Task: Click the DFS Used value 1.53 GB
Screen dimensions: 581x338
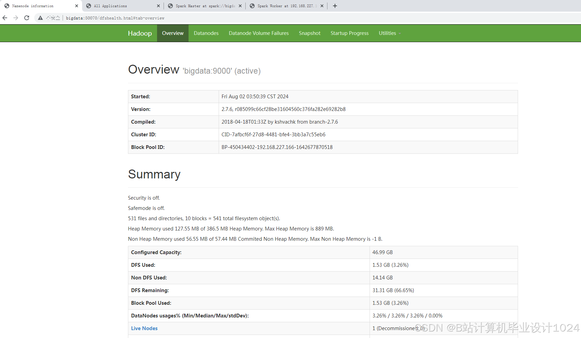Action: 390,265
